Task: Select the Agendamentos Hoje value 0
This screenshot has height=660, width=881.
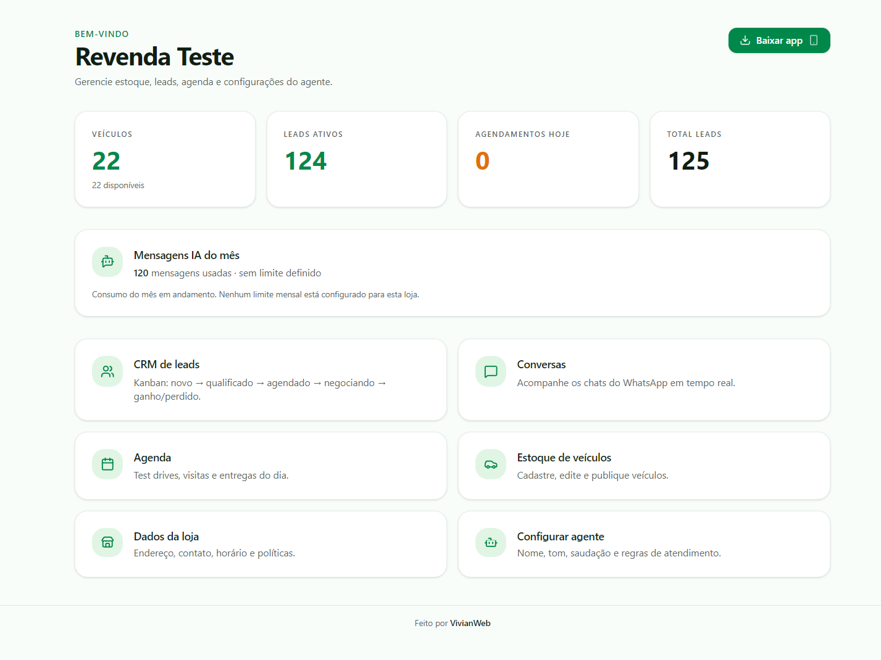Action: click(483, 161)
